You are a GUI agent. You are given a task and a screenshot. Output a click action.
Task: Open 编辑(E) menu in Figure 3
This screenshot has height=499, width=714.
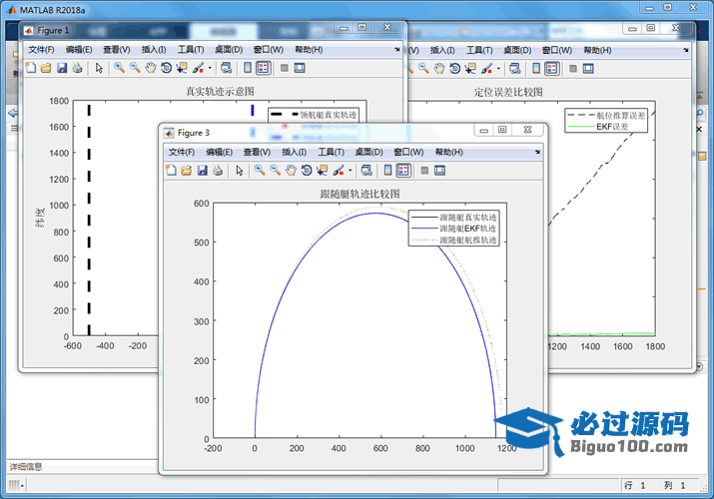coord(219,152)
